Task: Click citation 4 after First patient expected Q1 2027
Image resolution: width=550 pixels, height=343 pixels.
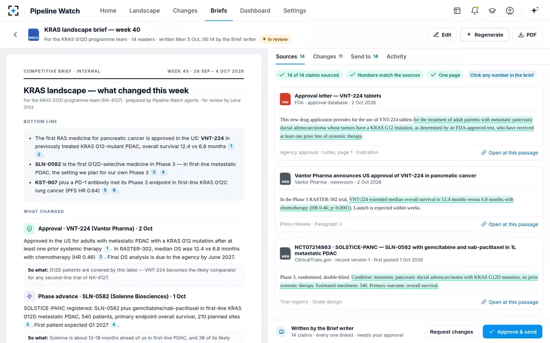Action: click(113, 325)
